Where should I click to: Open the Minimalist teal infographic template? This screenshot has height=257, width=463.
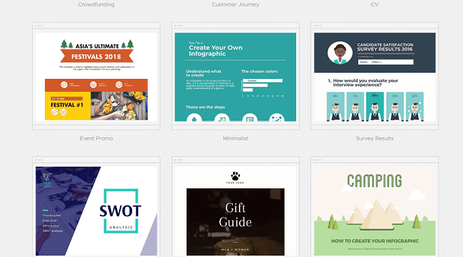pos(236,77)
